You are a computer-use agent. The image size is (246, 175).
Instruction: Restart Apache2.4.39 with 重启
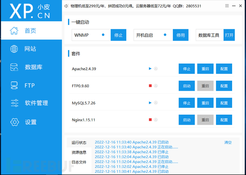tap(205, 69)
